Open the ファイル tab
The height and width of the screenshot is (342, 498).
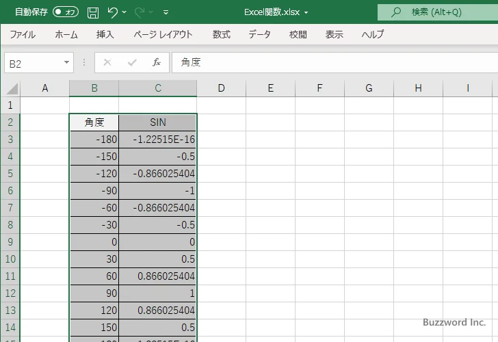(23, 34)
